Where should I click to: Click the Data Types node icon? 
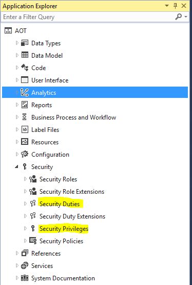pos(25,43)
